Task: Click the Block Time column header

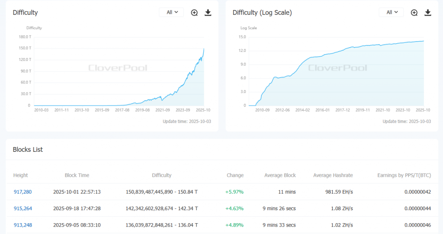Action: point(77,175)
